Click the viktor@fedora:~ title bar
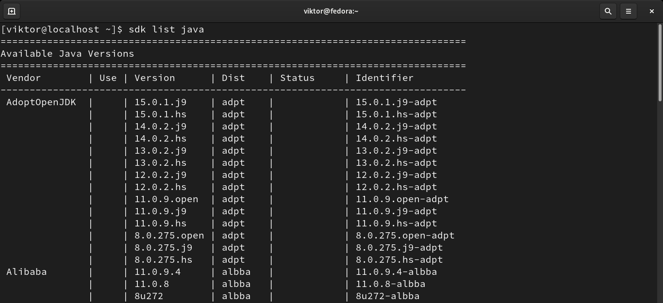The width and height of the screenshot is (663, 303). pos(331,11)
